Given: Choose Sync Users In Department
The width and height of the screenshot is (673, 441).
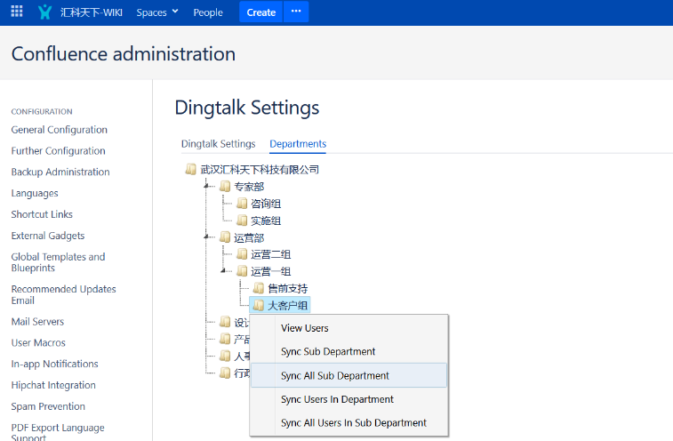Looking at the screenshot, I should (337, 399).
